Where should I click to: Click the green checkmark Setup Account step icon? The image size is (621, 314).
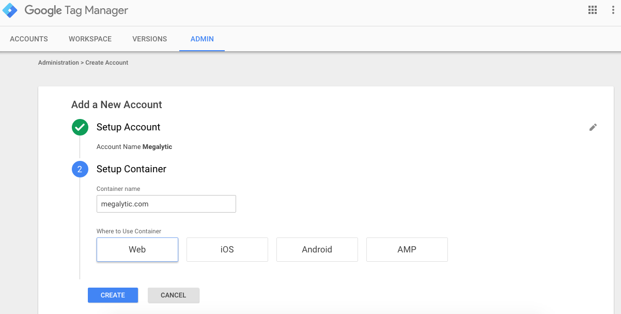coord(80,127)
